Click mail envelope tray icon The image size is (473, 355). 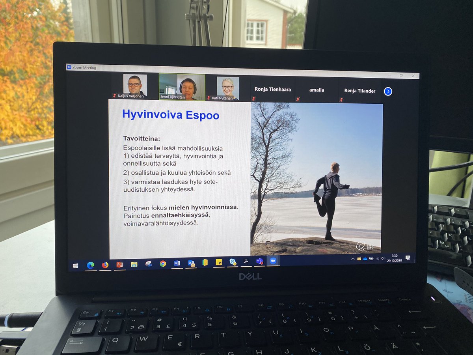click(x=359, y=259)
